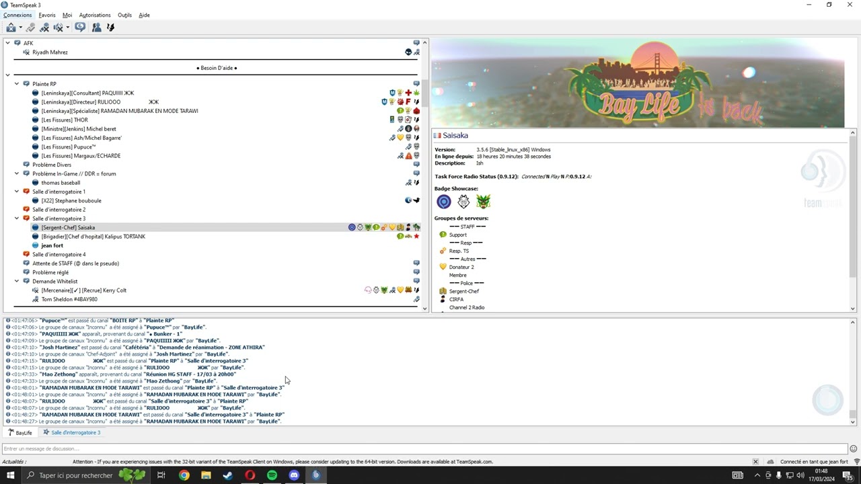
Task: Dismiss the 32-bit attention notice
Action: click(x=755, y=462)
